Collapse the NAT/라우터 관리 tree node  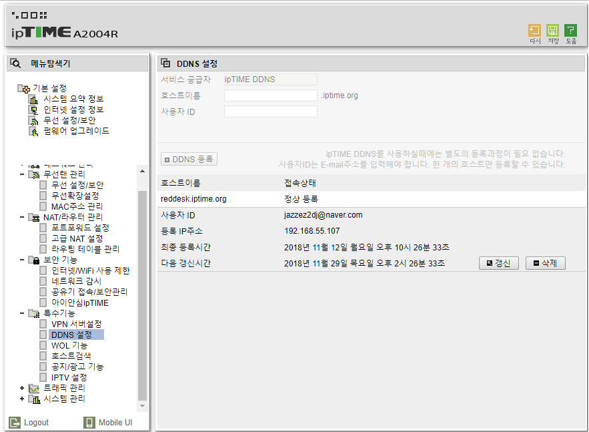click(x=22, y=217)
